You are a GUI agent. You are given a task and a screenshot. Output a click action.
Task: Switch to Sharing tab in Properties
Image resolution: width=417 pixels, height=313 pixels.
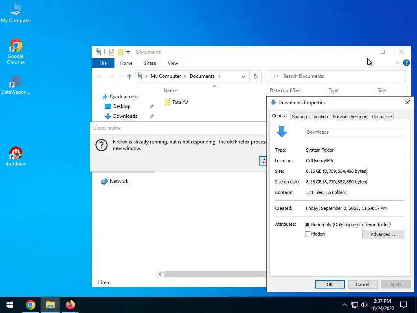299,116
